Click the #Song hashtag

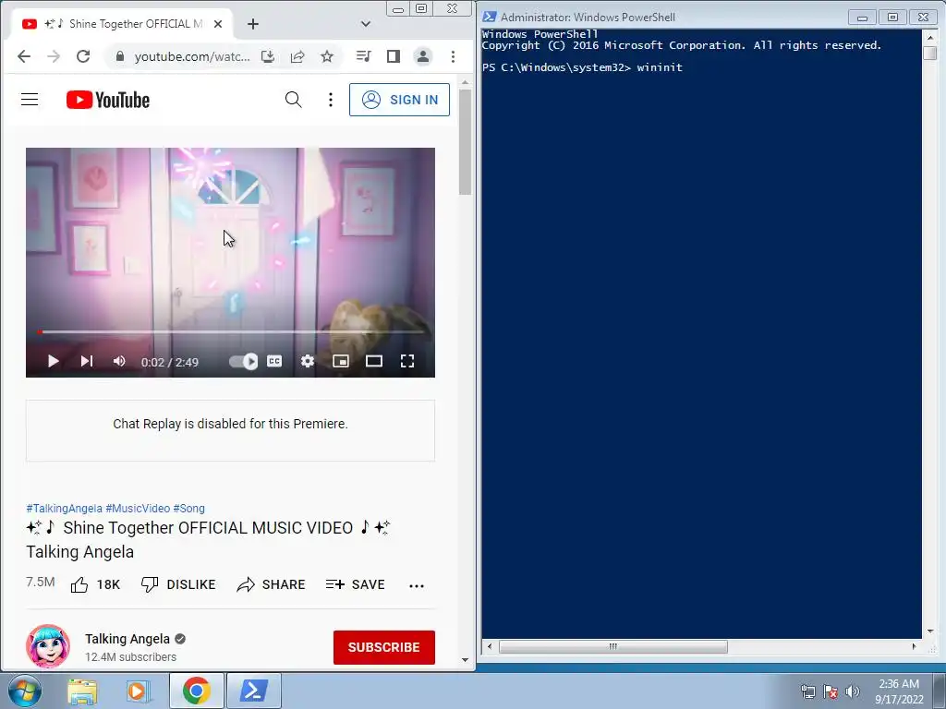(x=188, y=509)
